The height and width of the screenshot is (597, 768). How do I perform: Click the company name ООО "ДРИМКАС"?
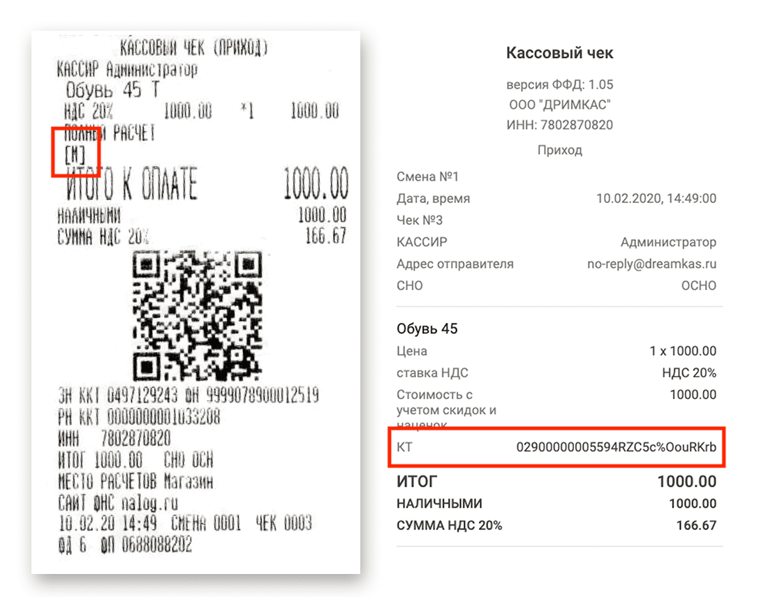(559, 105)
